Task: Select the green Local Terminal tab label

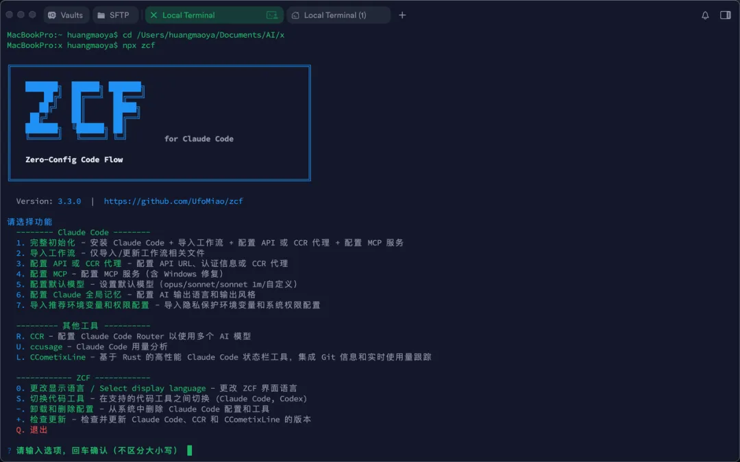Action: (x=188, y=15)
